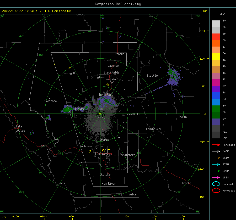This screenshot has width=236, height=220.
Task: Click the magenta 18TS arrow icon
Action: pos(216,178)
